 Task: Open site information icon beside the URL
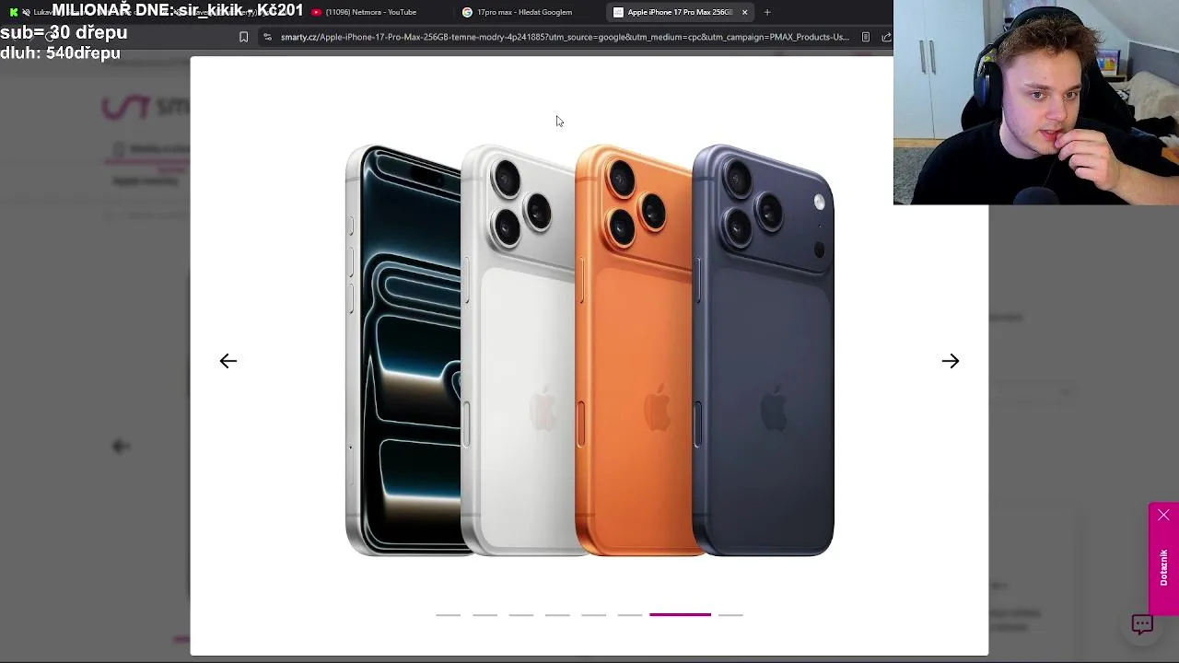[x=267, y=37]
